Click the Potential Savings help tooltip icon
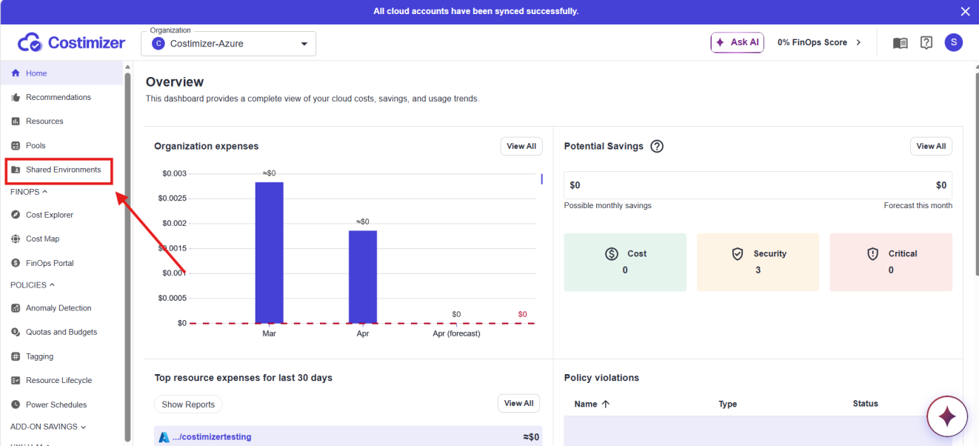Screen dimensions: 979x446 click(x=657, y=146)
